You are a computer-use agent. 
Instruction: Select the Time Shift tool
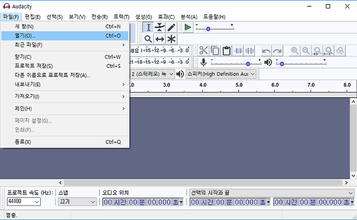click(160, 39)
